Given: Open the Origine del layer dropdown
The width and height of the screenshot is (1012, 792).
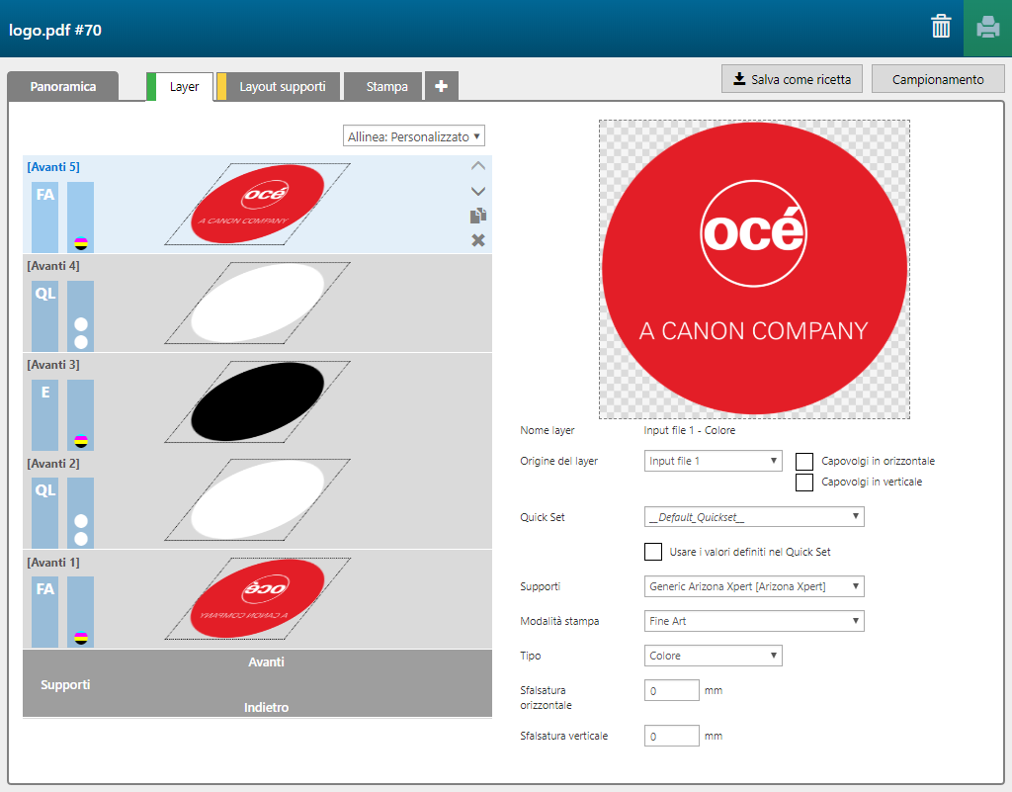Looking at the screenshot, I should click(x=714, y=461).
